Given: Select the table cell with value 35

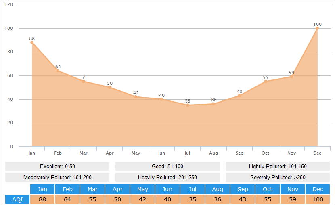Looking at the screenshot, I should [x=193, y=199].
